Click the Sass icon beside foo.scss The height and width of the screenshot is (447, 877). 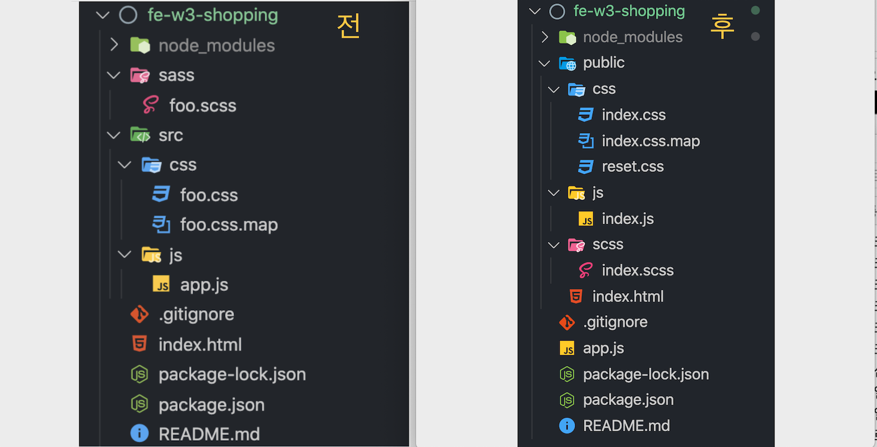(151, 105)
